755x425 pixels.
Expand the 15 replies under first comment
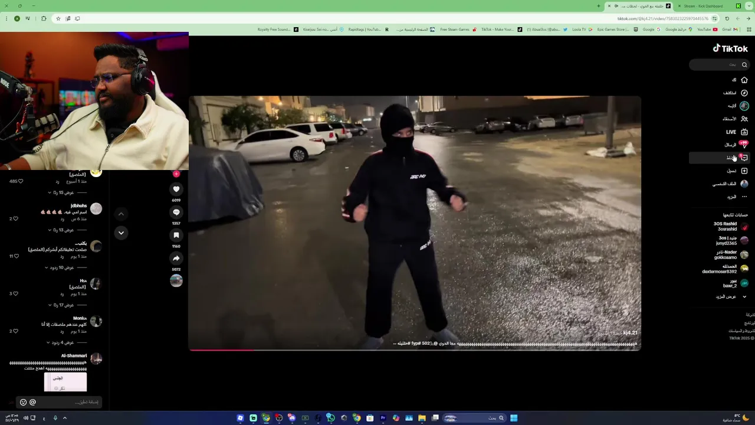(x=61, y=192)
